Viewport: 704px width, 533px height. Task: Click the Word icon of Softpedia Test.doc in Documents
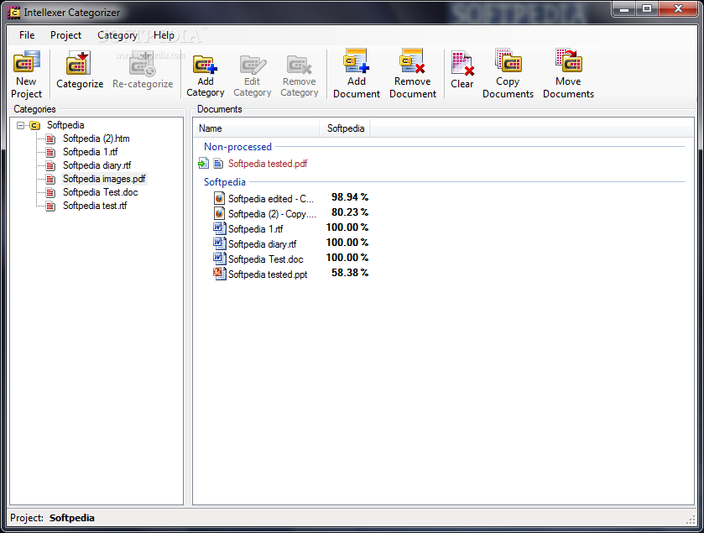219,259
